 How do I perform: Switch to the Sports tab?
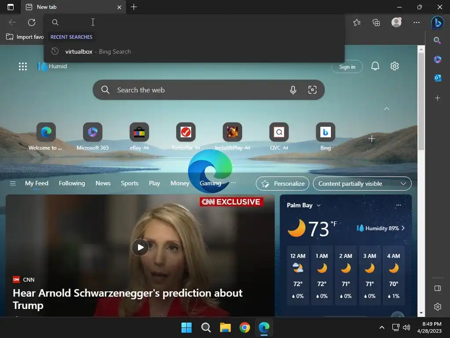coord(130,184)
